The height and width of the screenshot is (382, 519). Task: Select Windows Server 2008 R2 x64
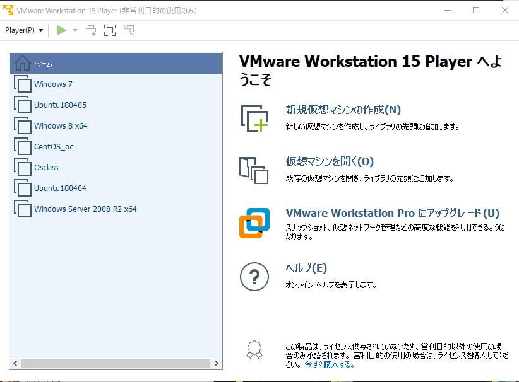point(116,209)
